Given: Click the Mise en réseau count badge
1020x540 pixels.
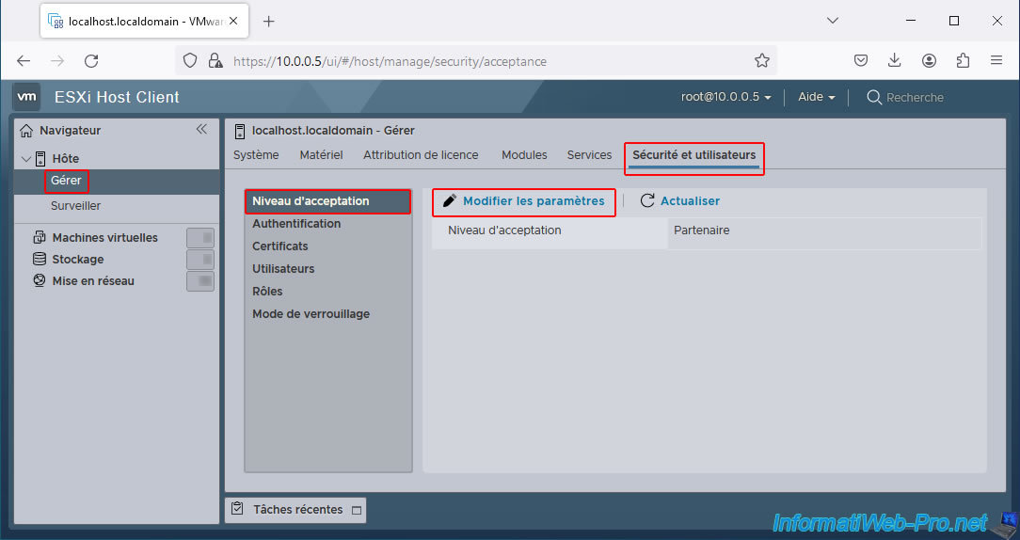Looking at the screenshot, I should (x=199, y=281).
